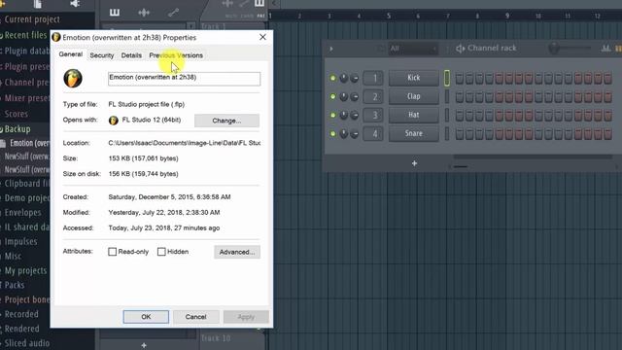The image size is (622, 350).
Task: Expand Recent files in browser
Action: [x=25, y=35]
